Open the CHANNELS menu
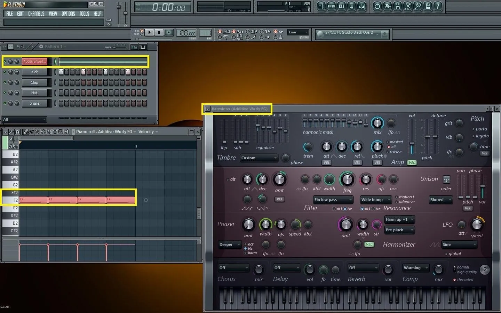This screenshot has height=313, width=501. click(x=36, y=14)
